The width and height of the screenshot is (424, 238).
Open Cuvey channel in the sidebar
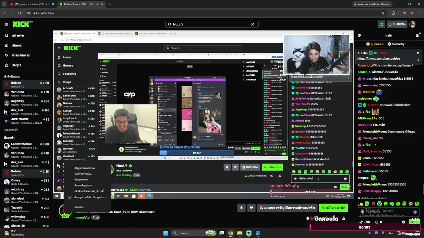[26, 182]
